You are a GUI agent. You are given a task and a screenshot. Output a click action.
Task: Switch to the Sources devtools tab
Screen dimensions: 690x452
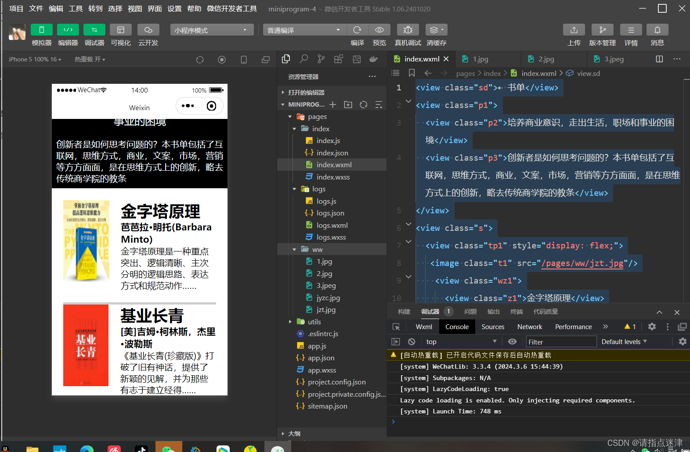coord(493,326)
